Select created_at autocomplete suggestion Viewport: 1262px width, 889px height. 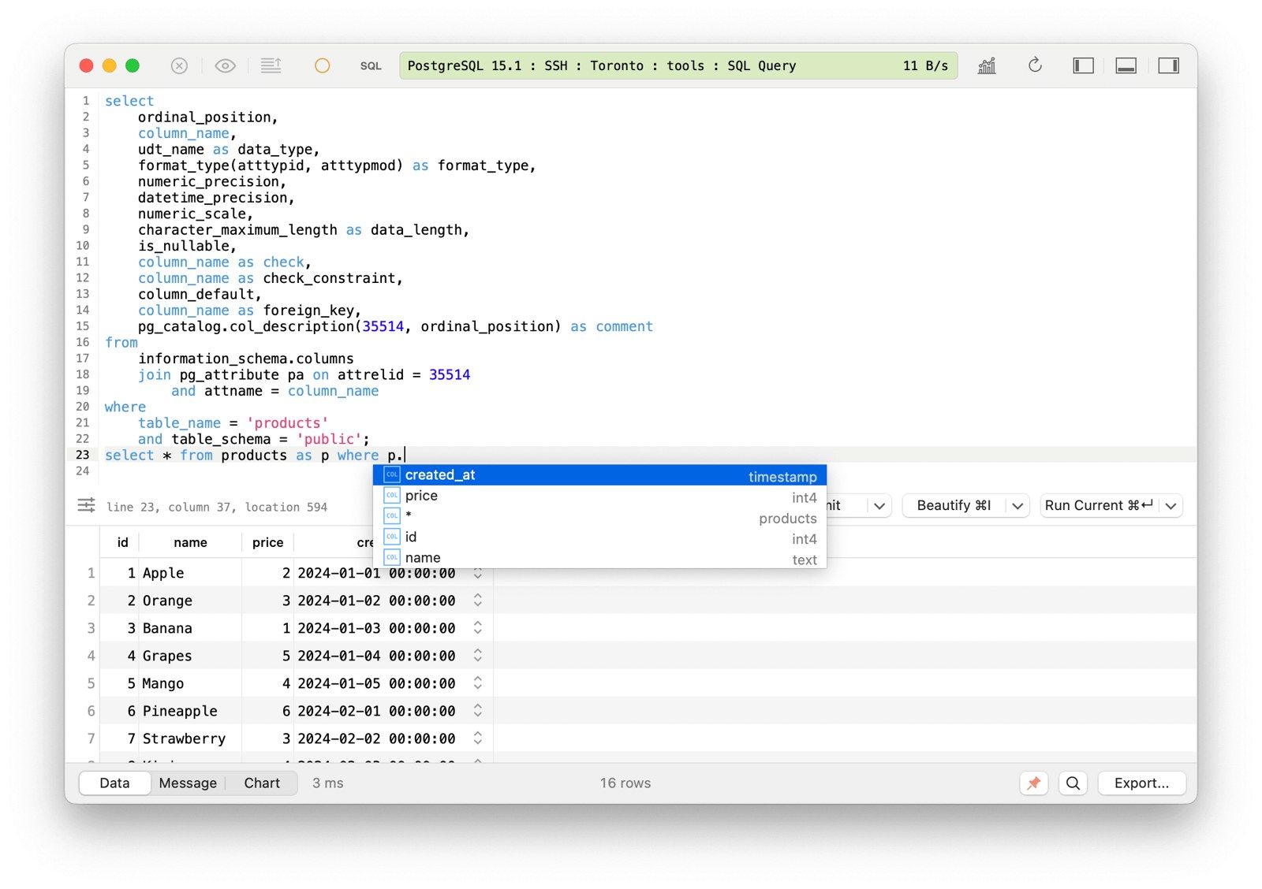click(599, 475)
